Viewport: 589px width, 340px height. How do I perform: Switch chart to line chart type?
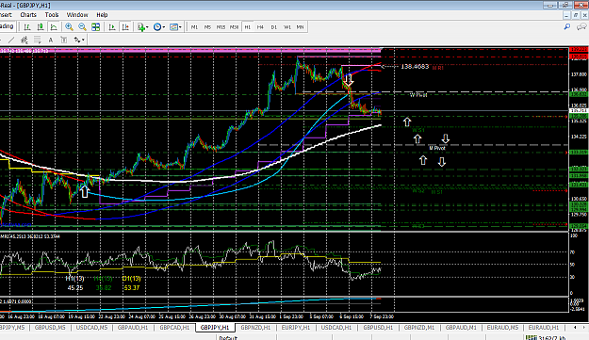54,27
